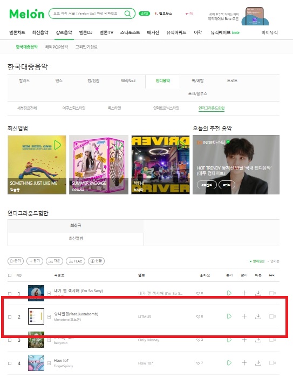Open song info icon beside track 1 title
The image size is (293, 378).
(x=49, y=293)
